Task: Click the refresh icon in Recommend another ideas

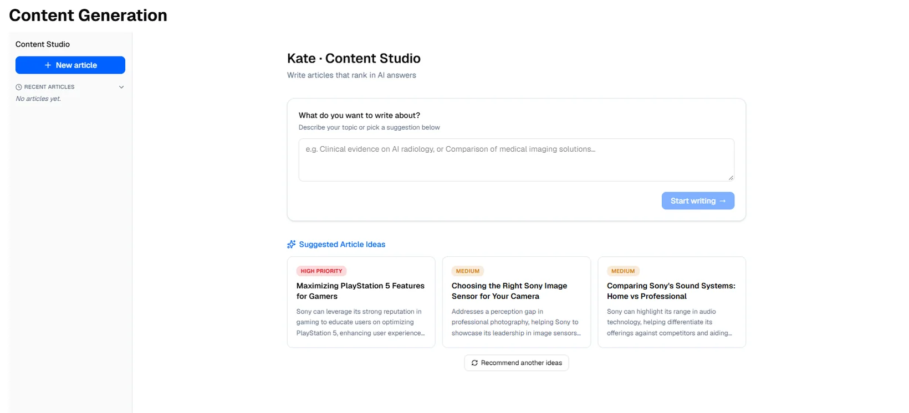Action: tap(474, 363)
